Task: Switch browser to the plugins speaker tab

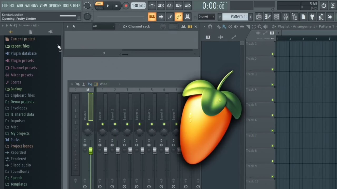Action: coord(50,32)
